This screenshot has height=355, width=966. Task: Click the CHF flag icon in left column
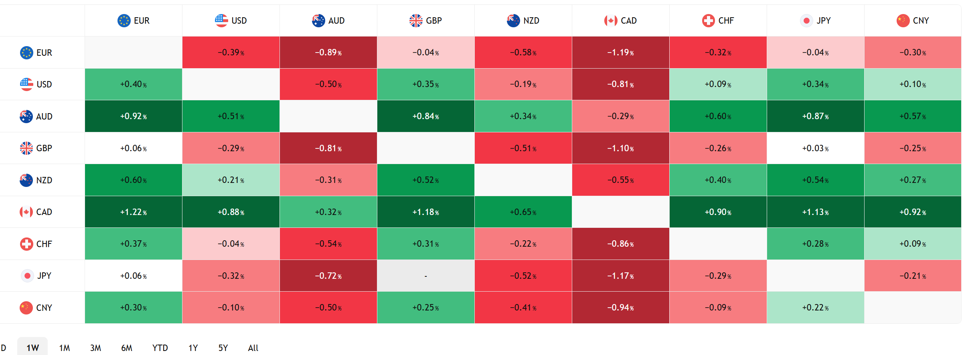tap(26, 244)
